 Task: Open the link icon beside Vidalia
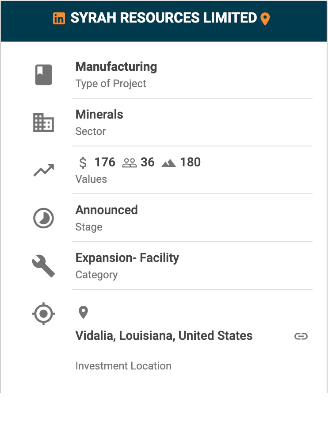pos(301,336)
